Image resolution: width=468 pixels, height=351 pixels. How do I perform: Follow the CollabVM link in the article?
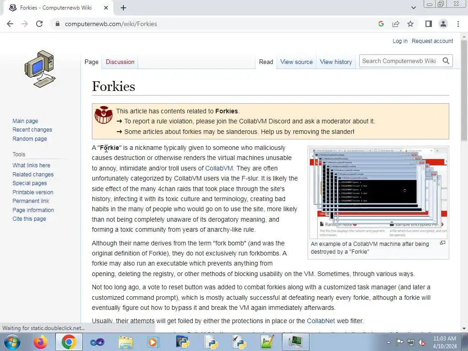tap(219, 168)
